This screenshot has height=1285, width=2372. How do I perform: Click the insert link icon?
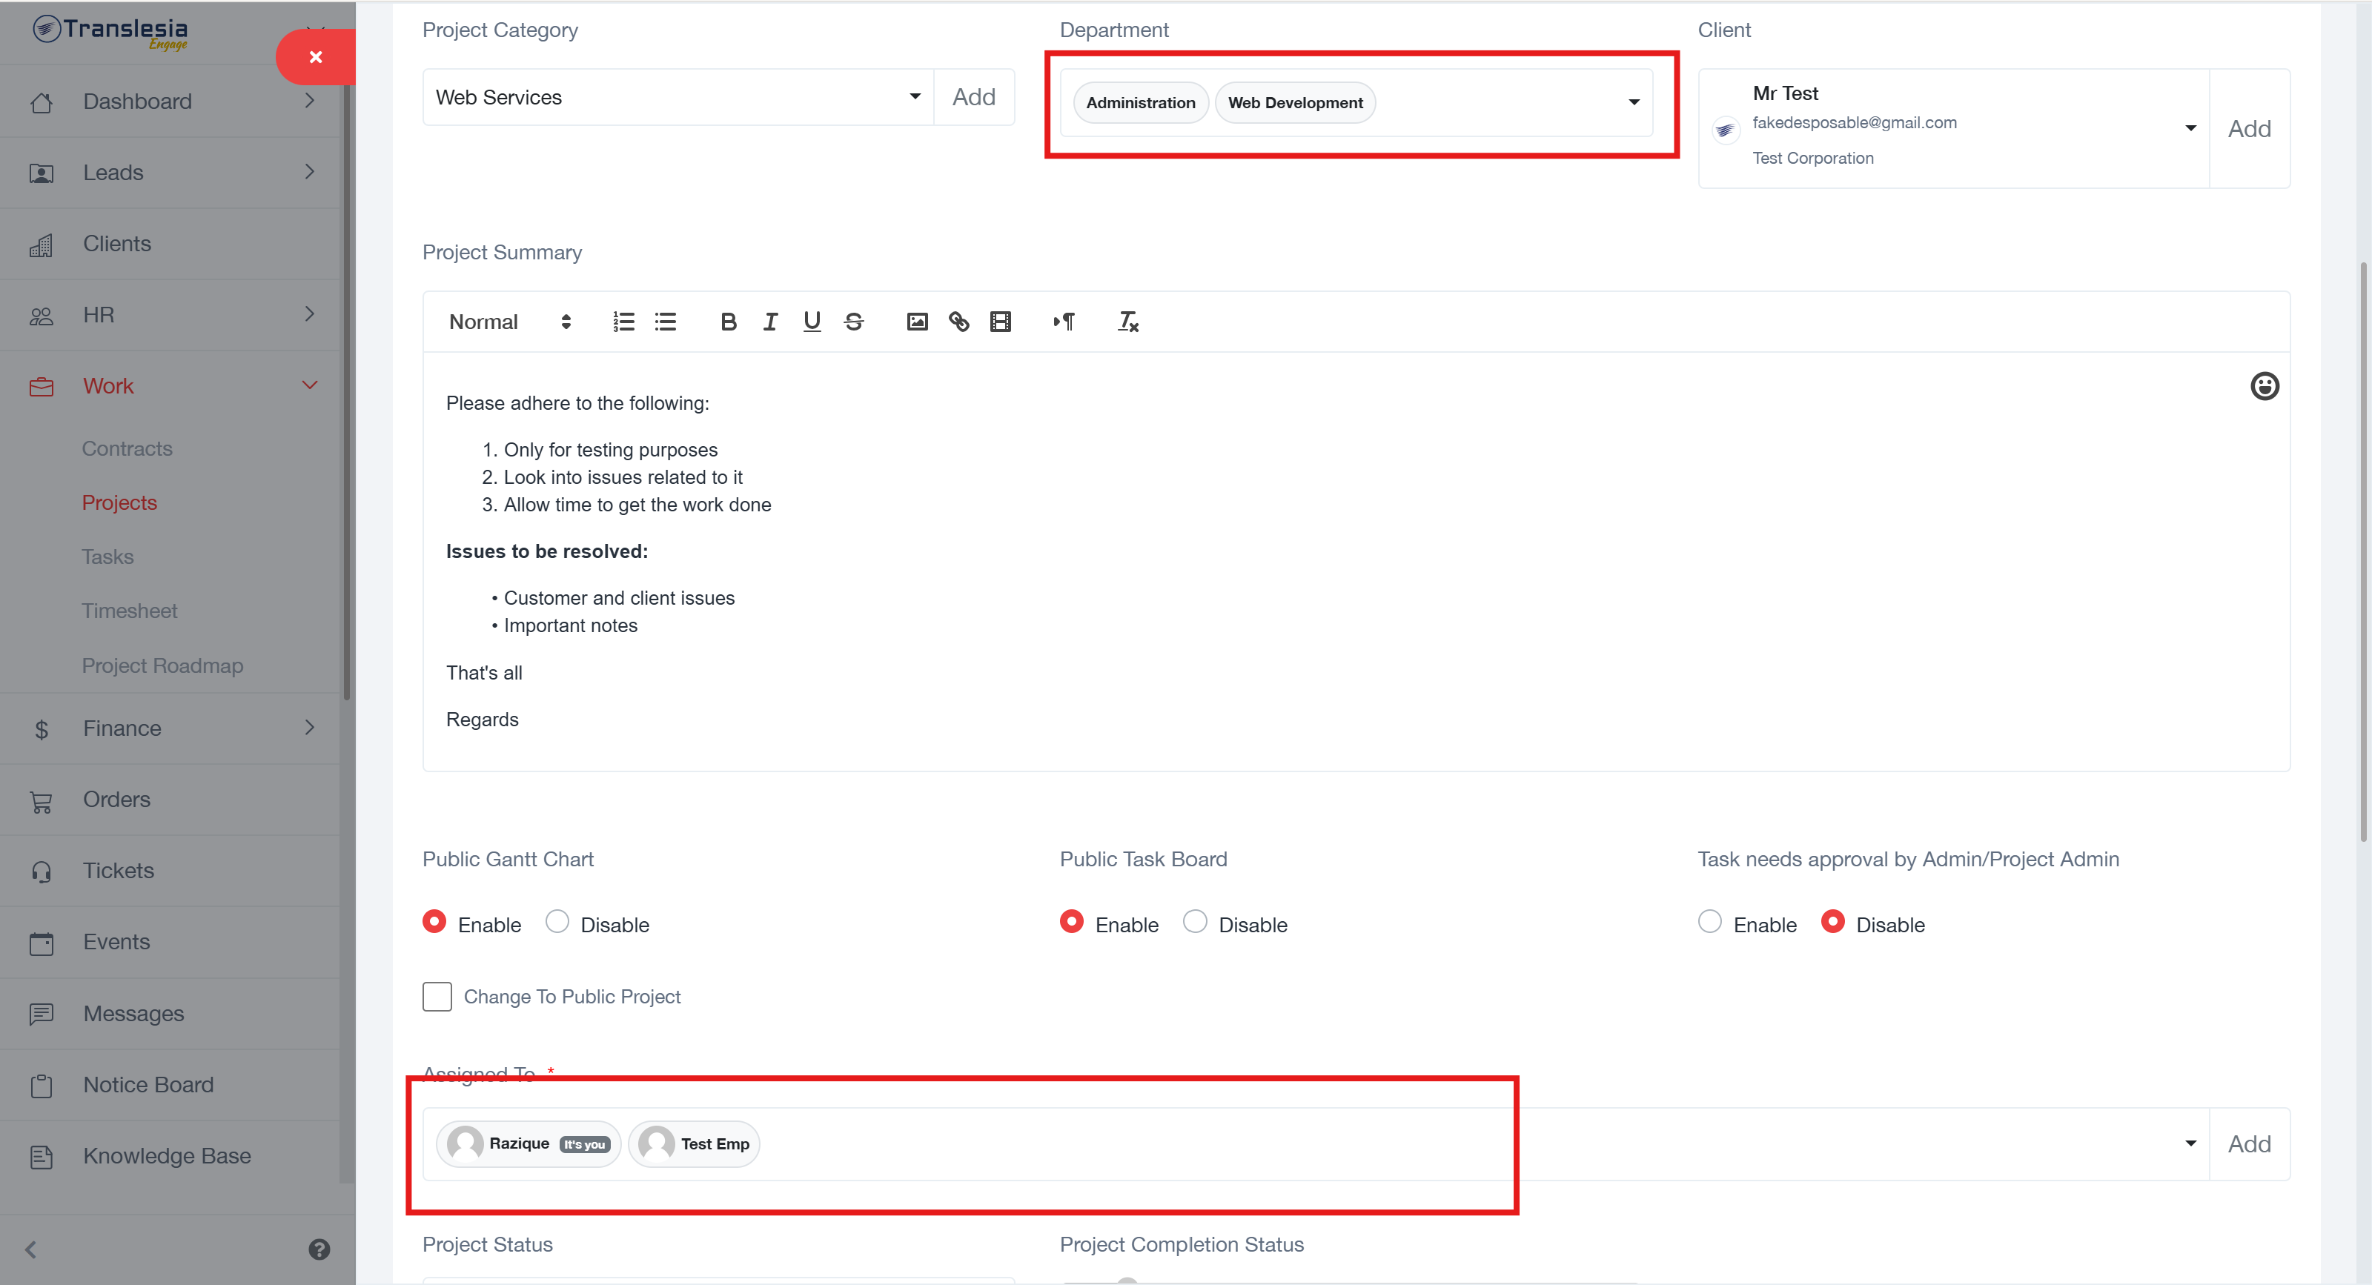coord(958,322)
